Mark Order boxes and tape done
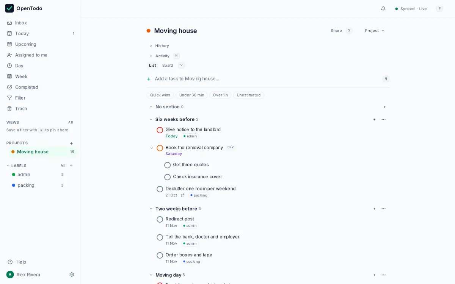This screenshot has height=284, width=455. point(160,255)
